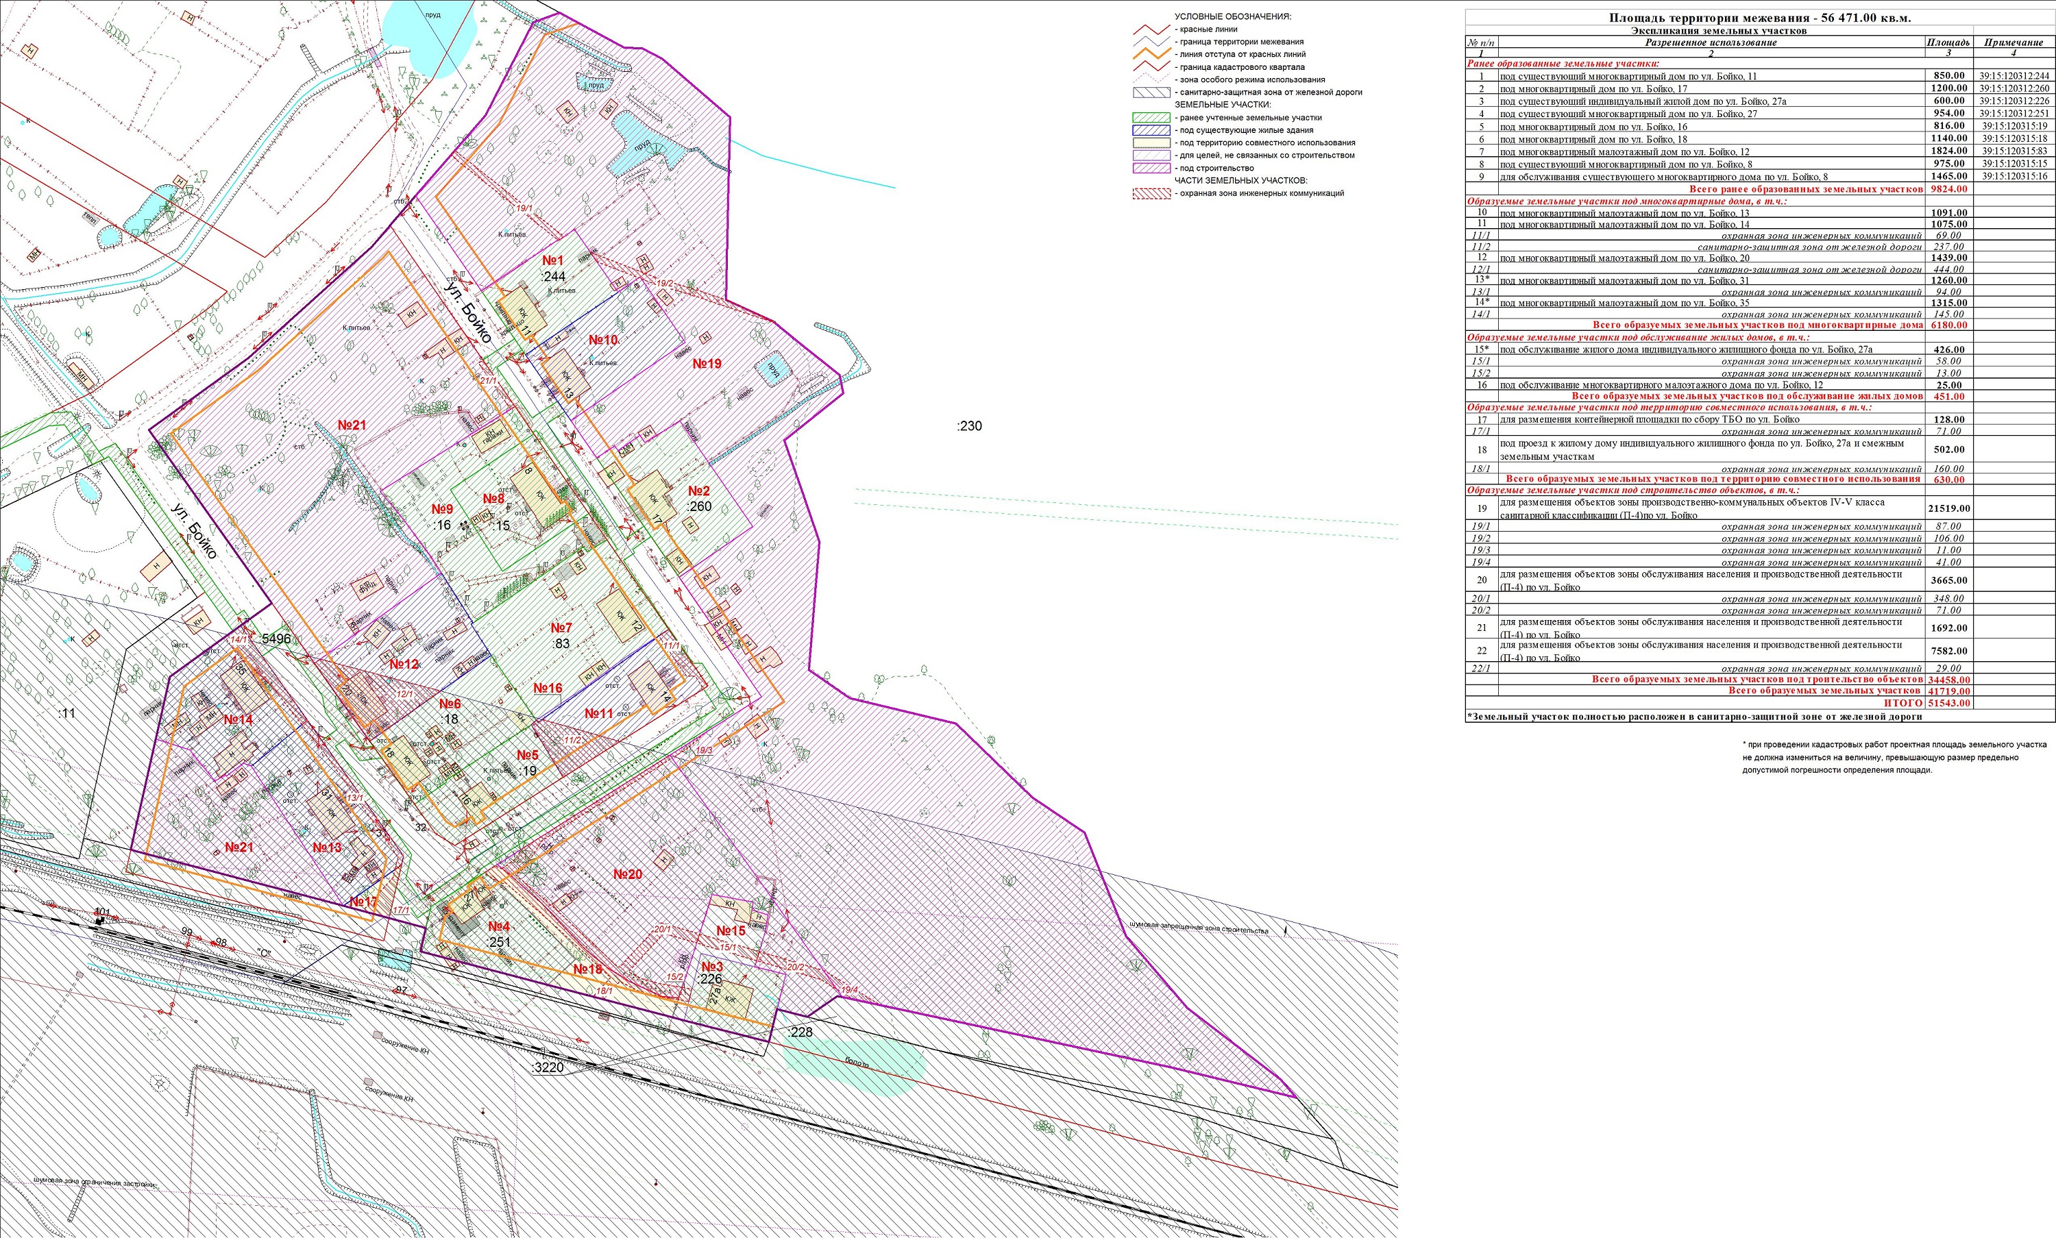Click the green 'ранее учтенные' legend swatch

tap(1151, 118)
